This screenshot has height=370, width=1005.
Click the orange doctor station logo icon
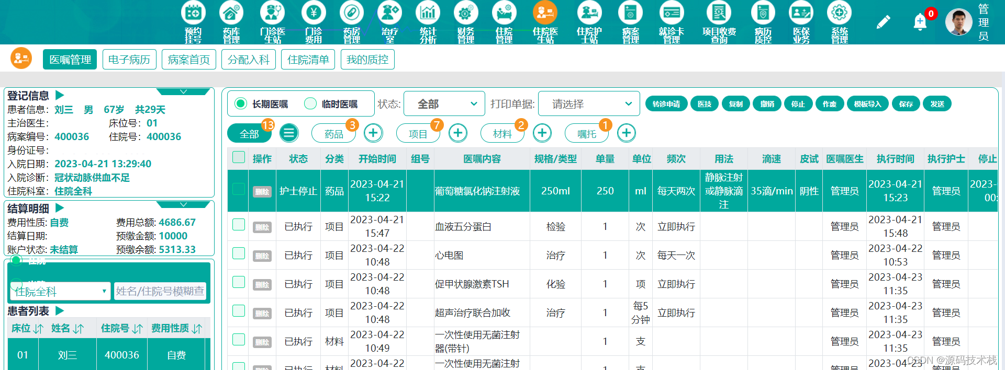(21, 59)
